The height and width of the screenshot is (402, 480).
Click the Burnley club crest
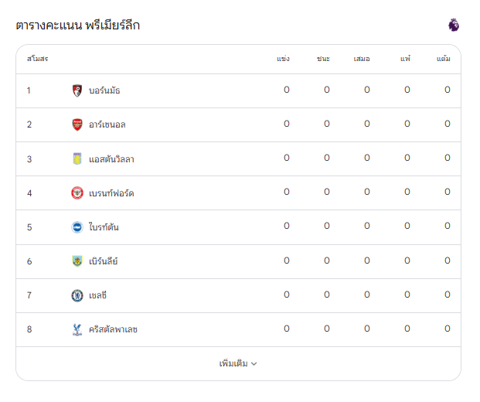click(77, 261)
